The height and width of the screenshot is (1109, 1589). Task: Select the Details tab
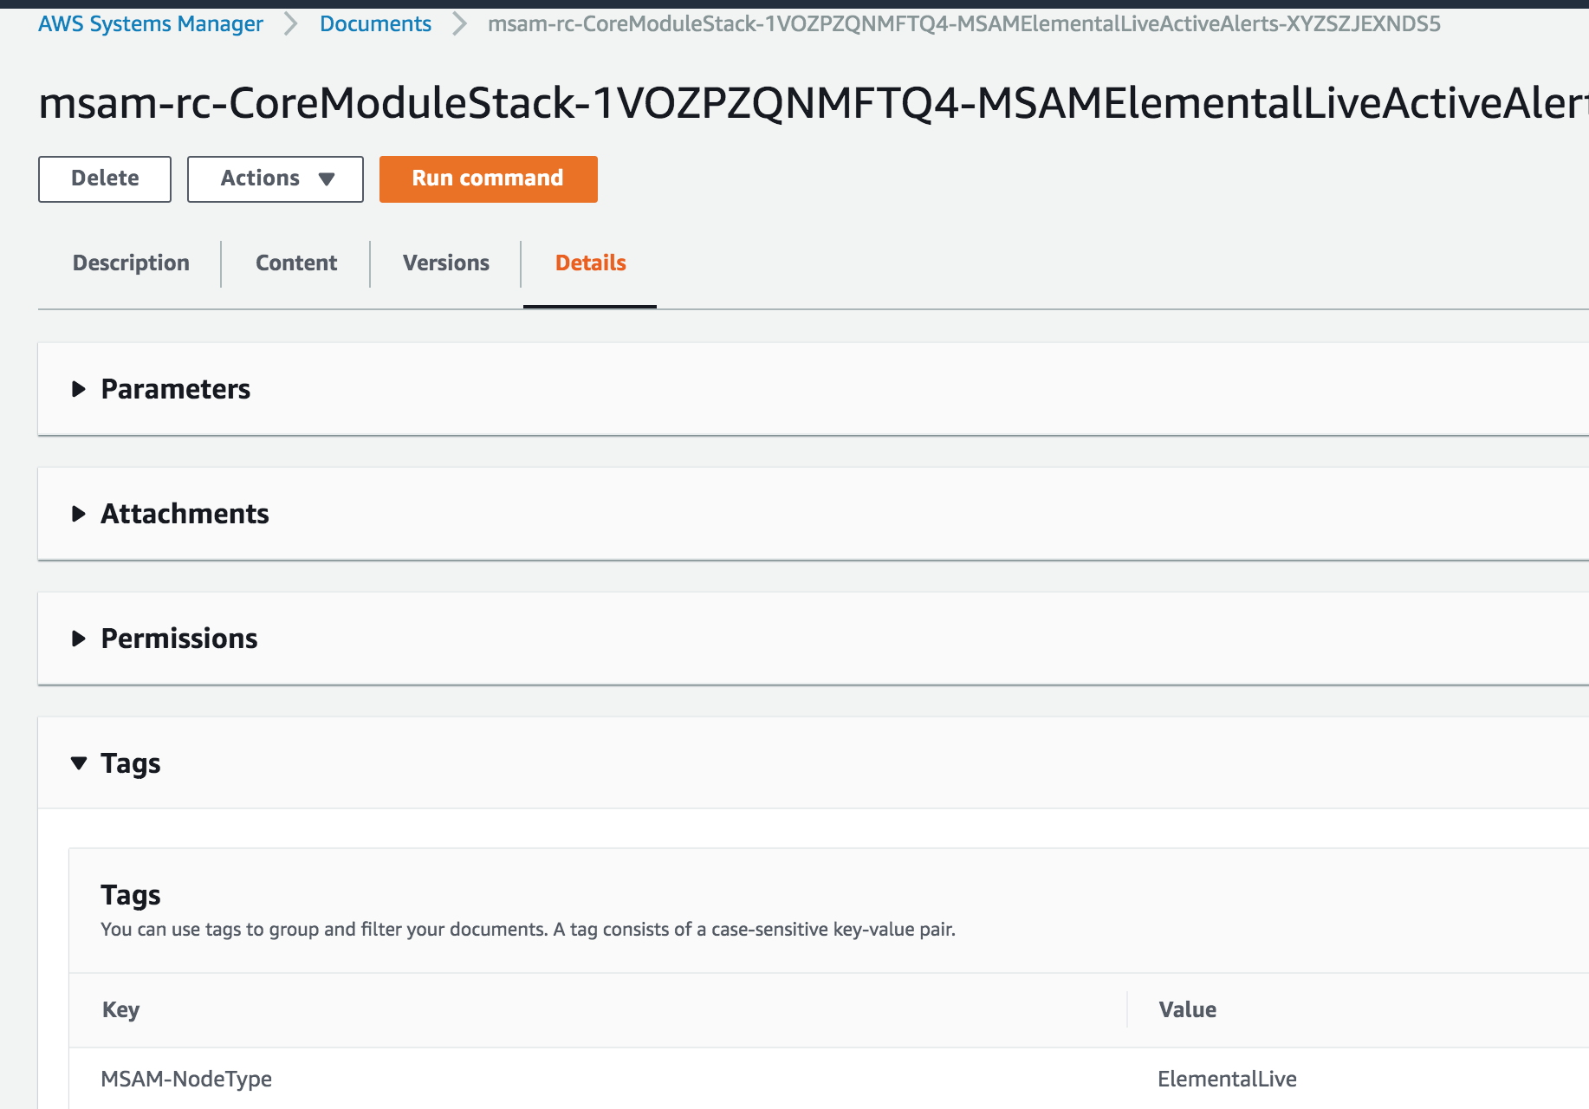(591, 263)
